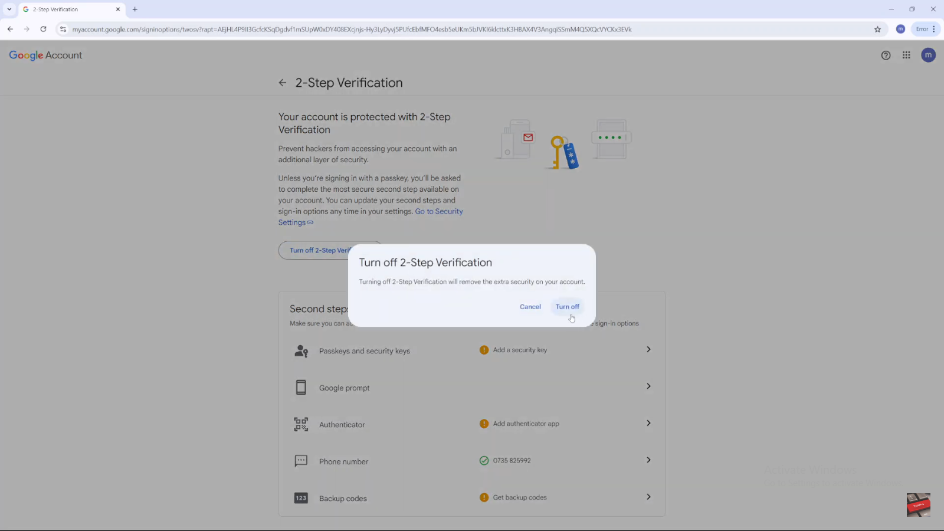This screenshot has height=531, width=944.
Task: Click the site information icon in address bar
Action: click(63, 29)
